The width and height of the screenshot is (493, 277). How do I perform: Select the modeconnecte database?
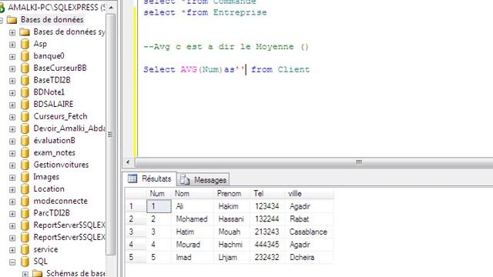pyautogui.click(x=60, y=201)
